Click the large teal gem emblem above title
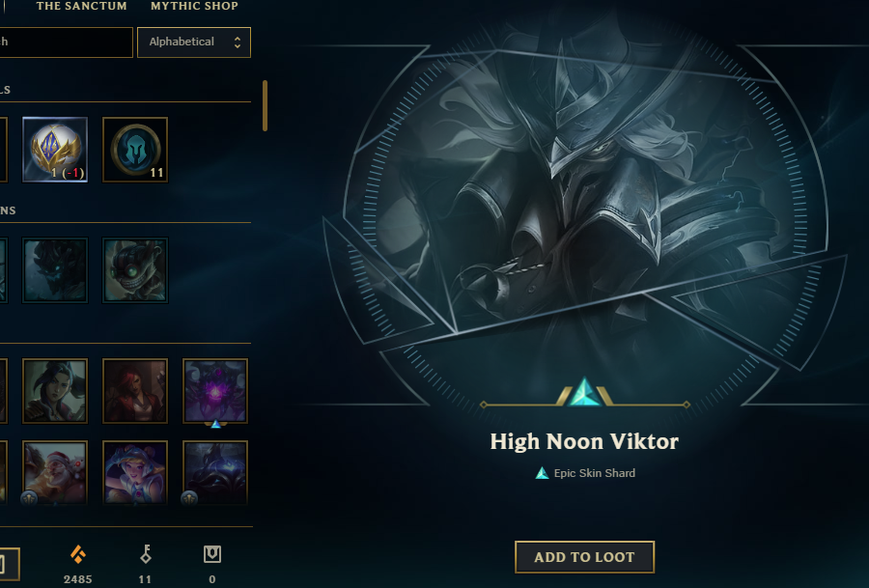 (584, 392)
